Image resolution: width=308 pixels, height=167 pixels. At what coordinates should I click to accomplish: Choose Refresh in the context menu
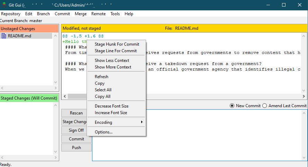point(116,77)
